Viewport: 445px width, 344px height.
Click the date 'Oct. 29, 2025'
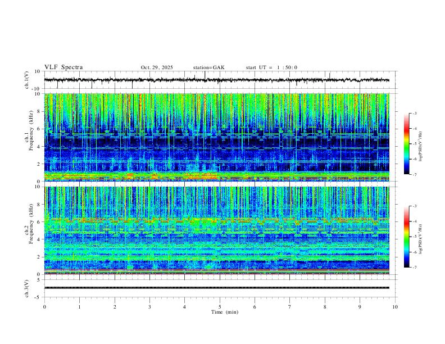(x=157, y=67)
